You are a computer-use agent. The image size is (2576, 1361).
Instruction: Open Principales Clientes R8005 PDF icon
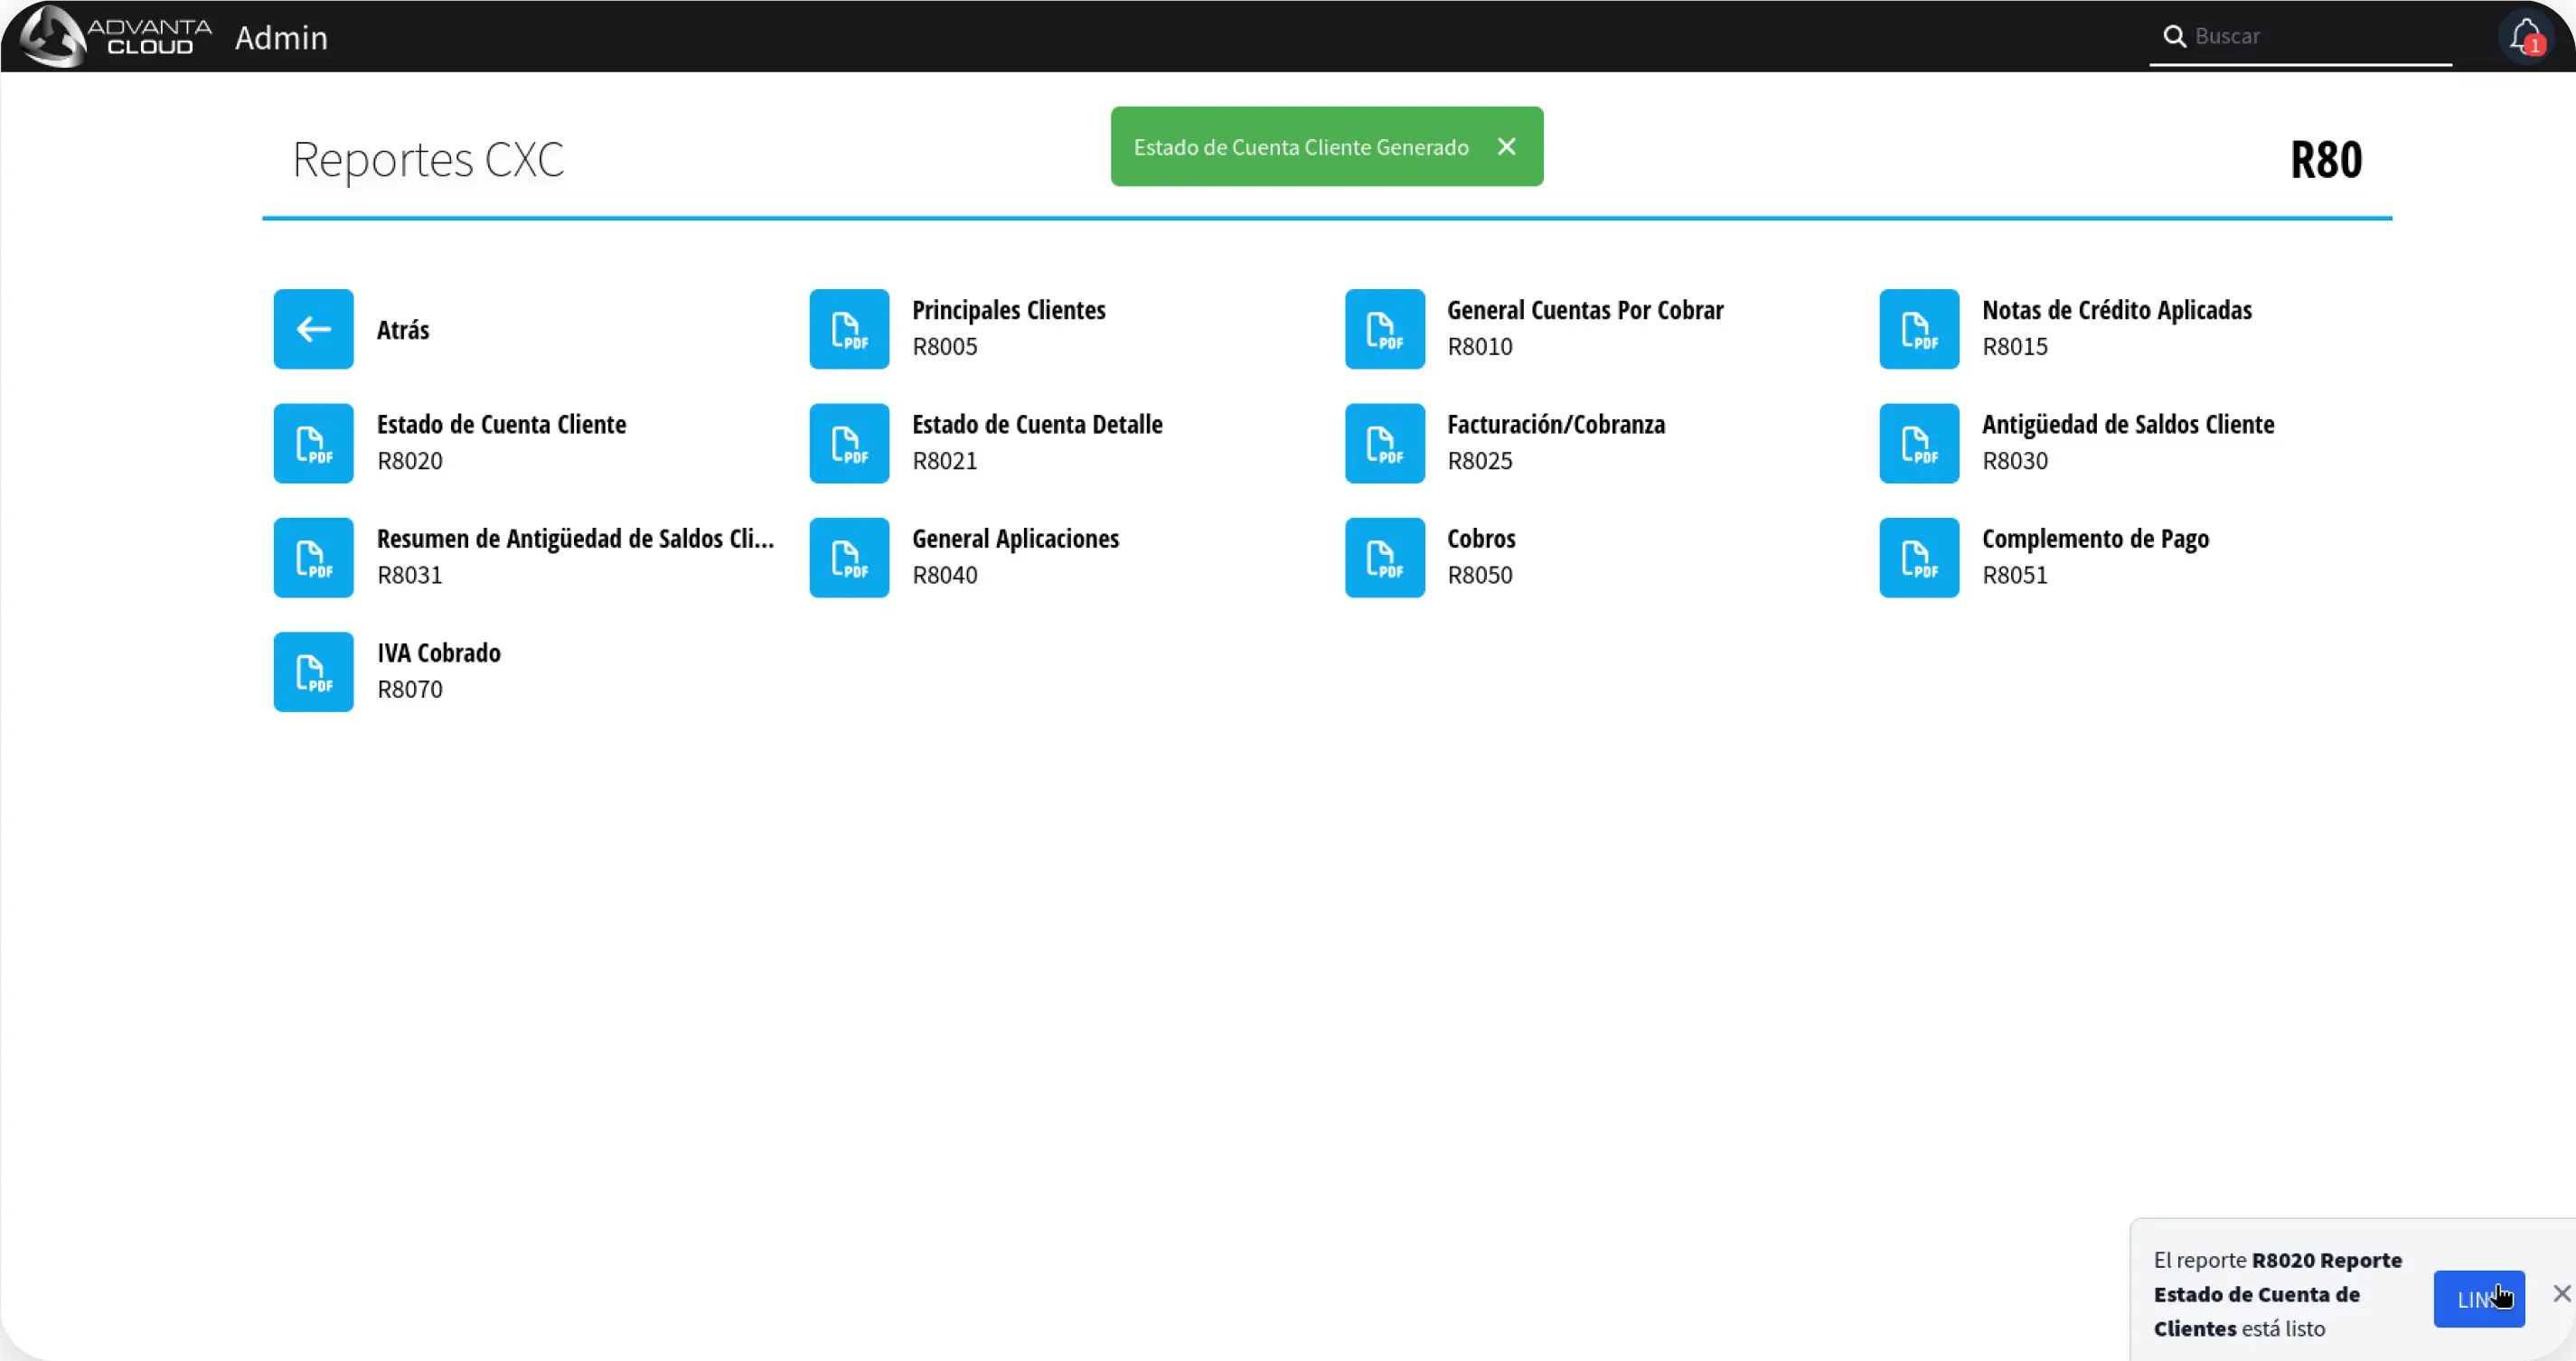pyautogui.click(x=848, y=329)
